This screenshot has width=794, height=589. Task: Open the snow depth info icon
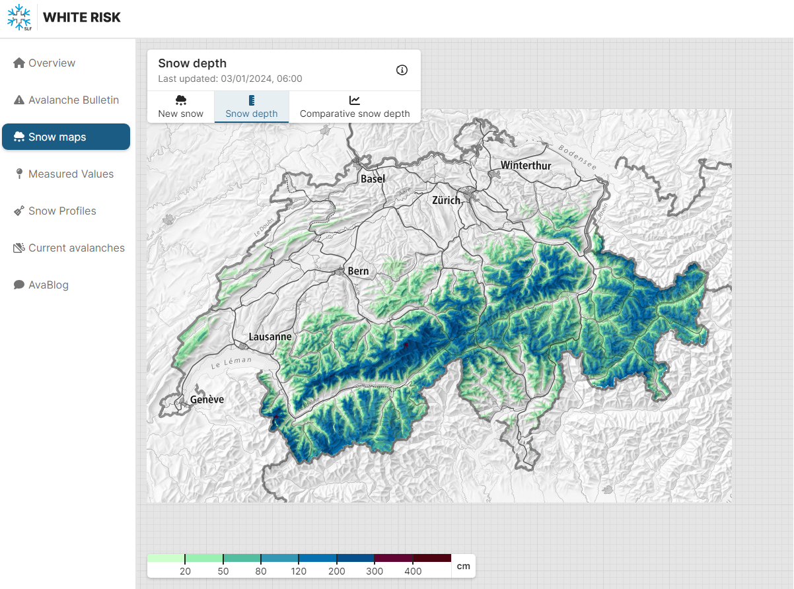[402, 70]
